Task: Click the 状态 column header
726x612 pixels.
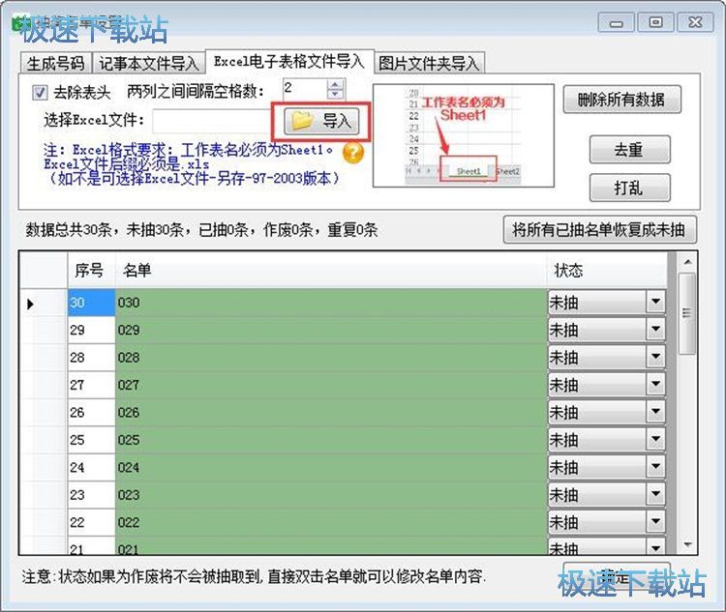Action: click(607, 270)
